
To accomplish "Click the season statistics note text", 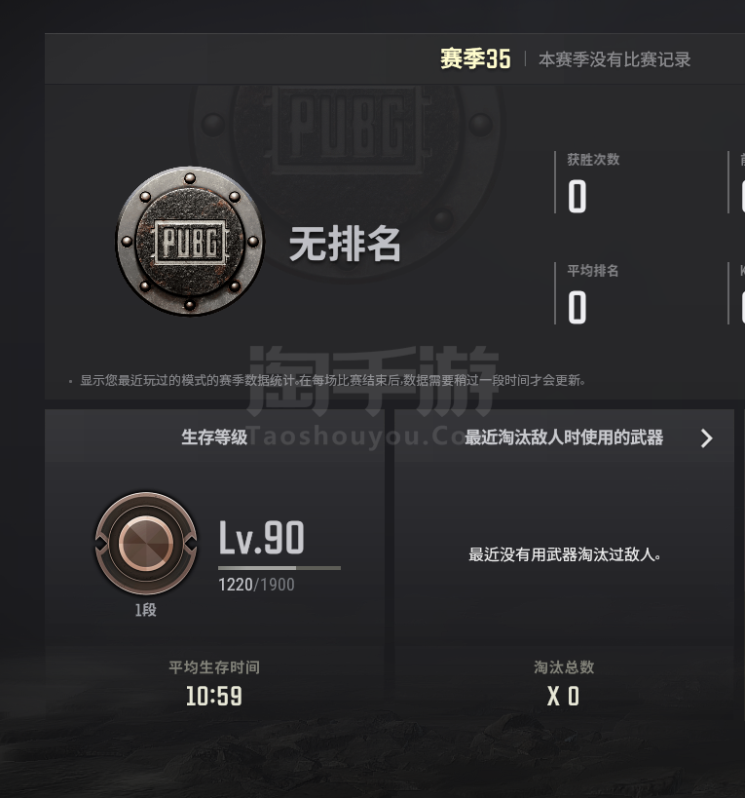I will 333,380.
